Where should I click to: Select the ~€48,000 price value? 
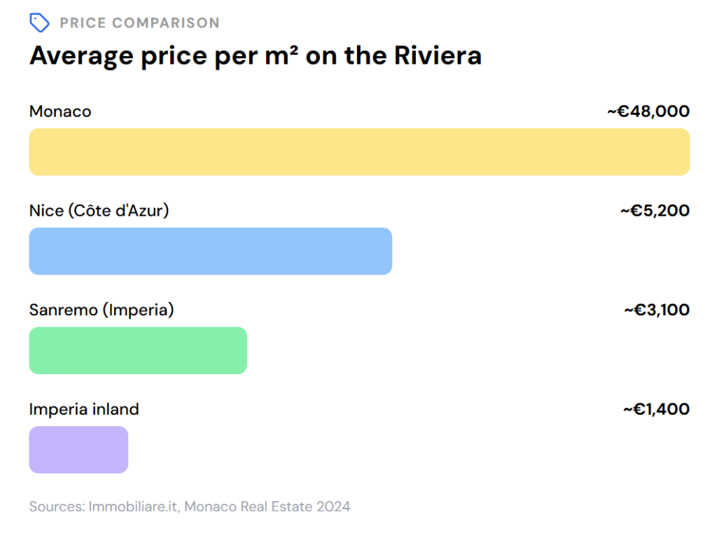[648, 111]
